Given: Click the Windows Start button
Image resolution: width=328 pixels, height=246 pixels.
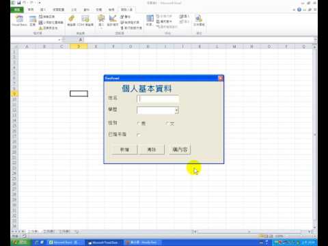Looking at the screenshot, I should (20, 243).
